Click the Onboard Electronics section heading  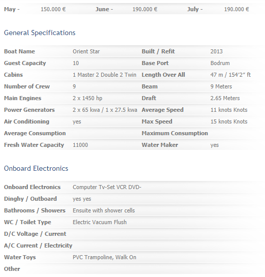click(x=36, y=168)
